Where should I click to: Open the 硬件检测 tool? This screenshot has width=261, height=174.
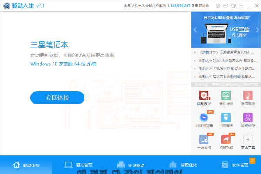click(x=226, y=98)
